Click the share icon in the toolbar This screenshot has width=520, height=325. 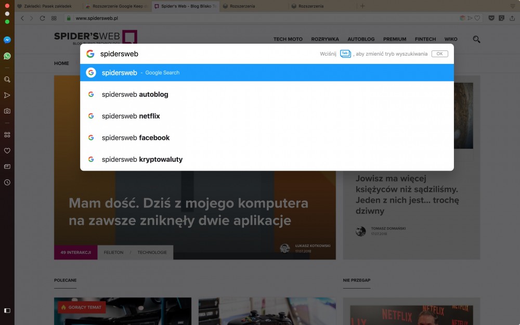(x=512, y=18)
